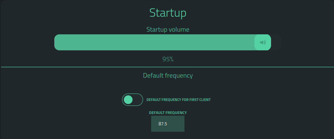Select the 87.5 value in the frequency box
This screenshot has height=139, width=334.
coord(163,124)
